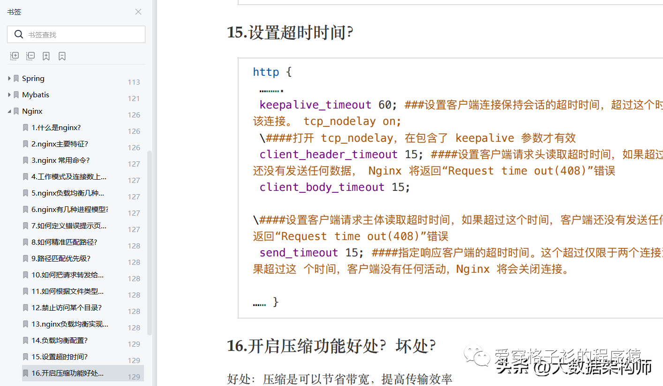Viewport: 663px width, 386px height.
Task: Click the expand-all bookmarks icon
Action: click(14, 56)
